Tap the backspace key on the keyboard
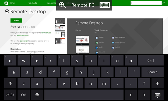Screen dimensions: 168x101 click(151, 60)
